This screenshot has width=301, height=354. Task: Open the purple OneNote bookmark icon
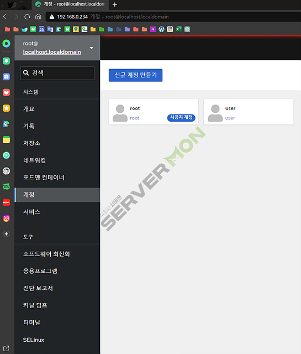pos(153,29)
